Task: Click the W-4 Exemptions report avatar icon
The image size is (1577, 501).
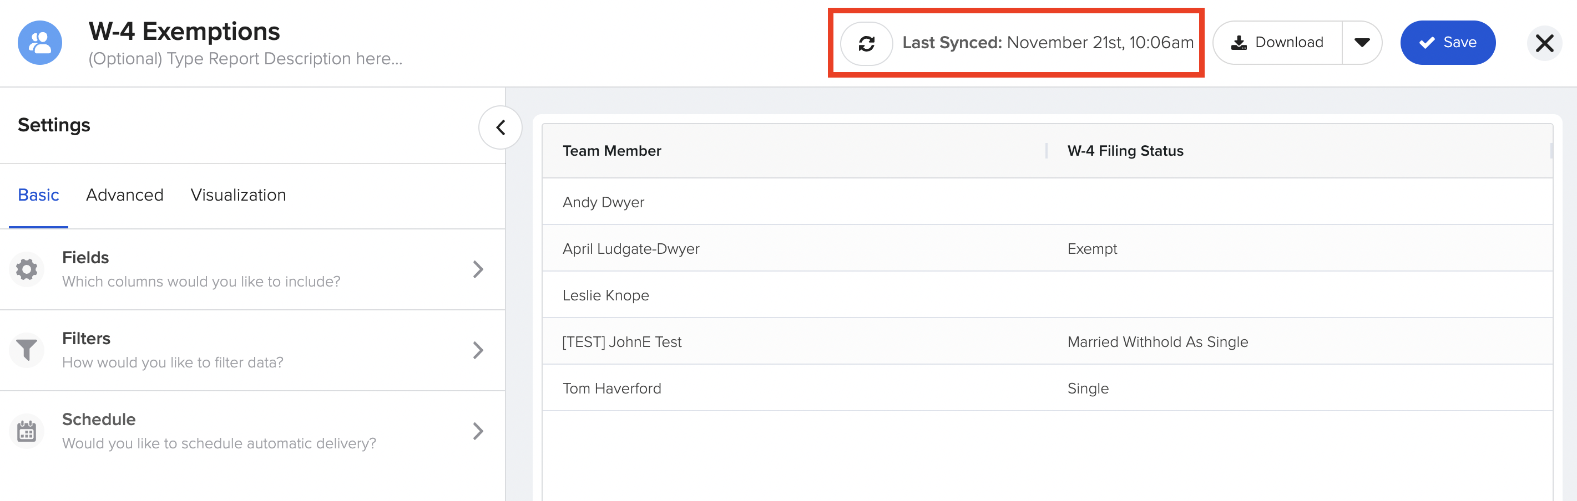Action: coord(40,43)
